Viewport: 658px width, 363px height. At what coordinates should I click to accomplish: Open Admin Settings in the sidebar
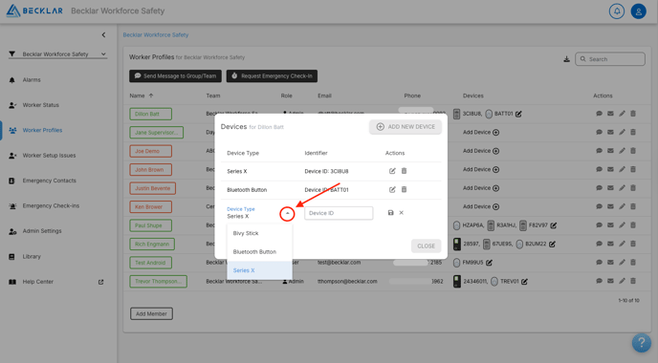[x=42, y=231]
